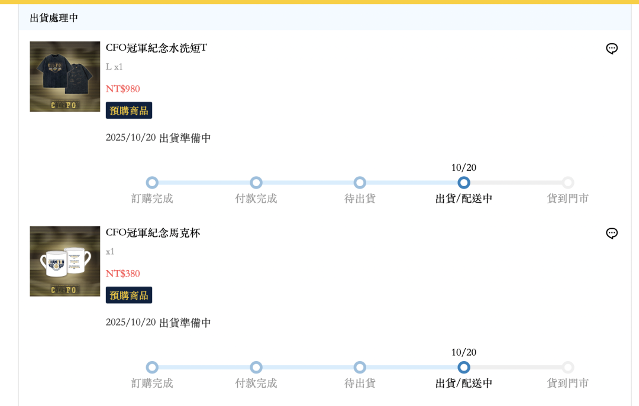Select mug 待出貨 progress step circle
Viewport: 639px width, 406px height.
360,368
